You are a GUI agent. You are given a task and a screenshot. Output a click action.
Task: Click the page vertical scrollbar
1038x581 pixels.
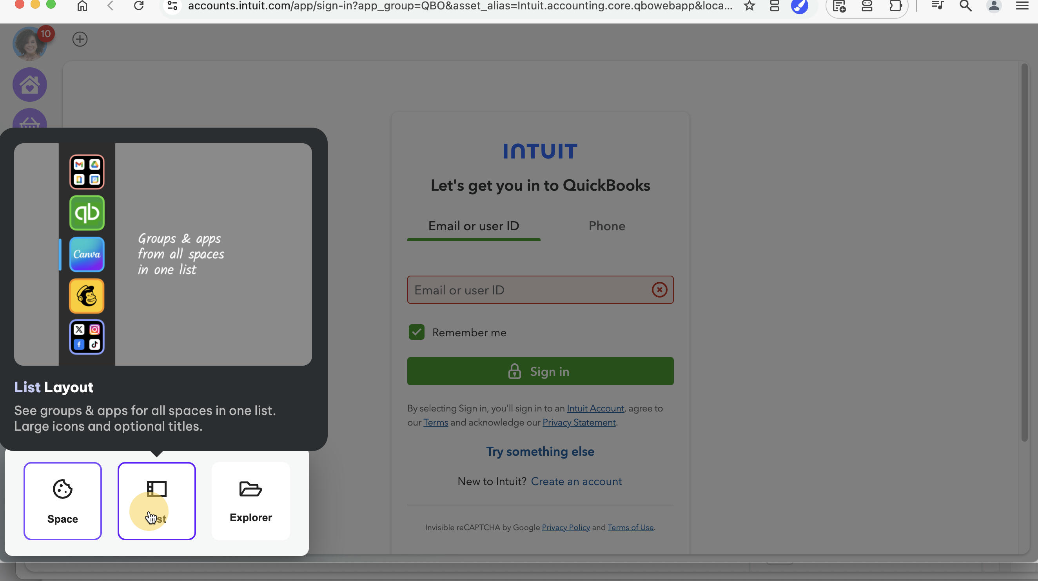[1025, 253]
